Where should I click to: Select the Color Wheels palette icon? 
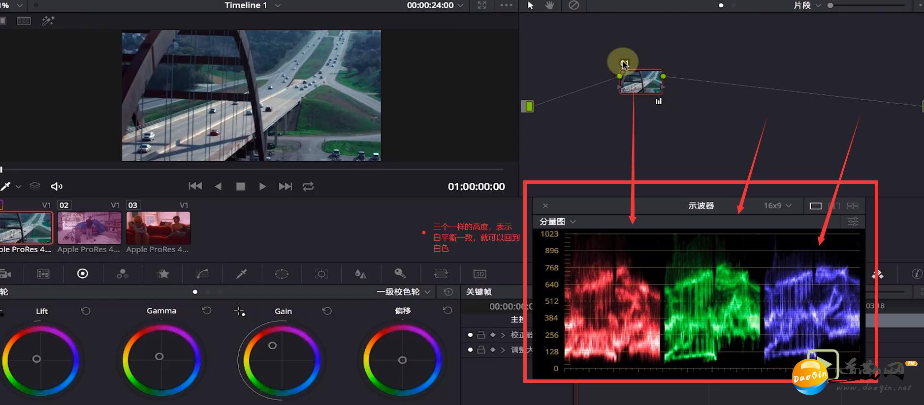83,273
